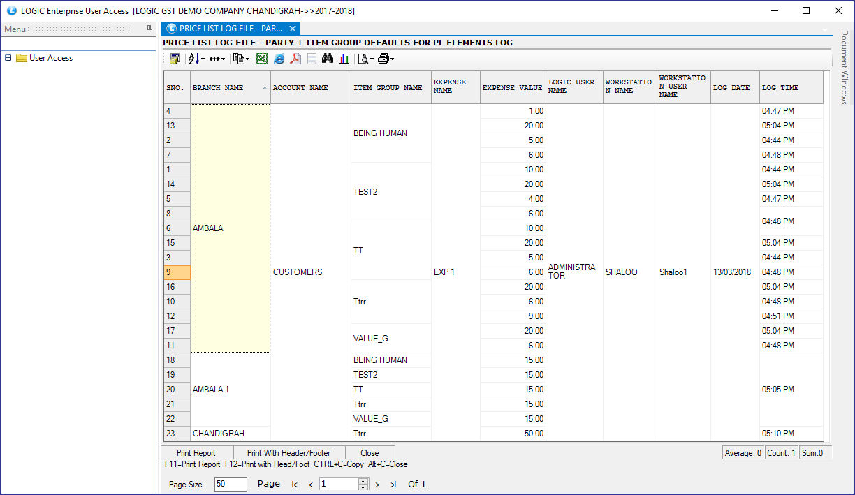Open the bar chart icon
This screenshot has height=495, width=855.
344,59
